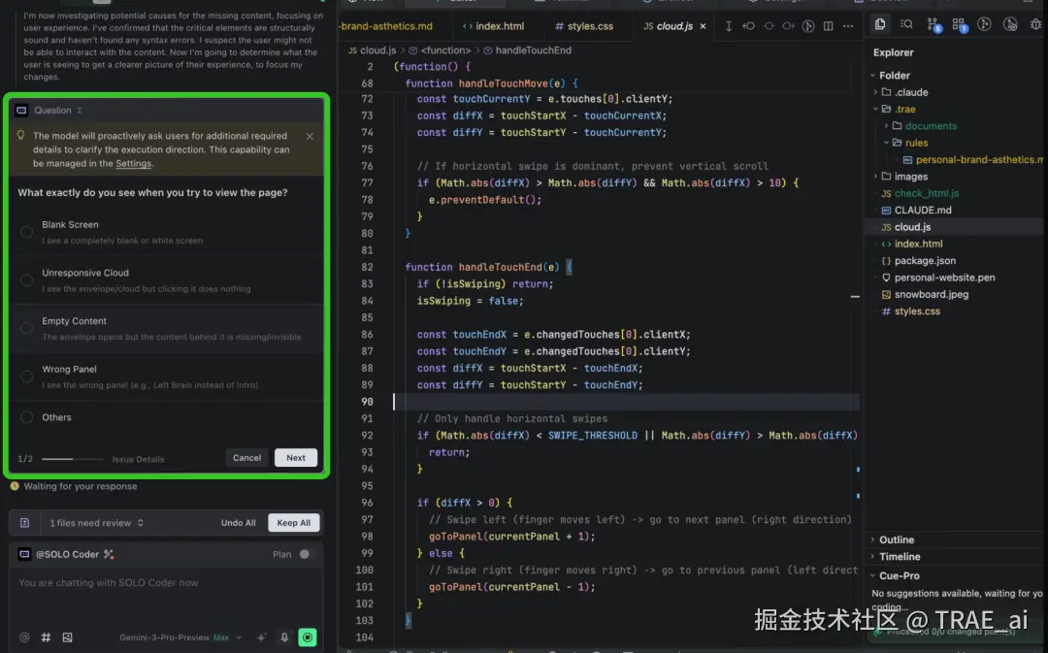1048x653 pixels.
Task: Open styles.css in the explorer tree
Action: tap(917, 311)
